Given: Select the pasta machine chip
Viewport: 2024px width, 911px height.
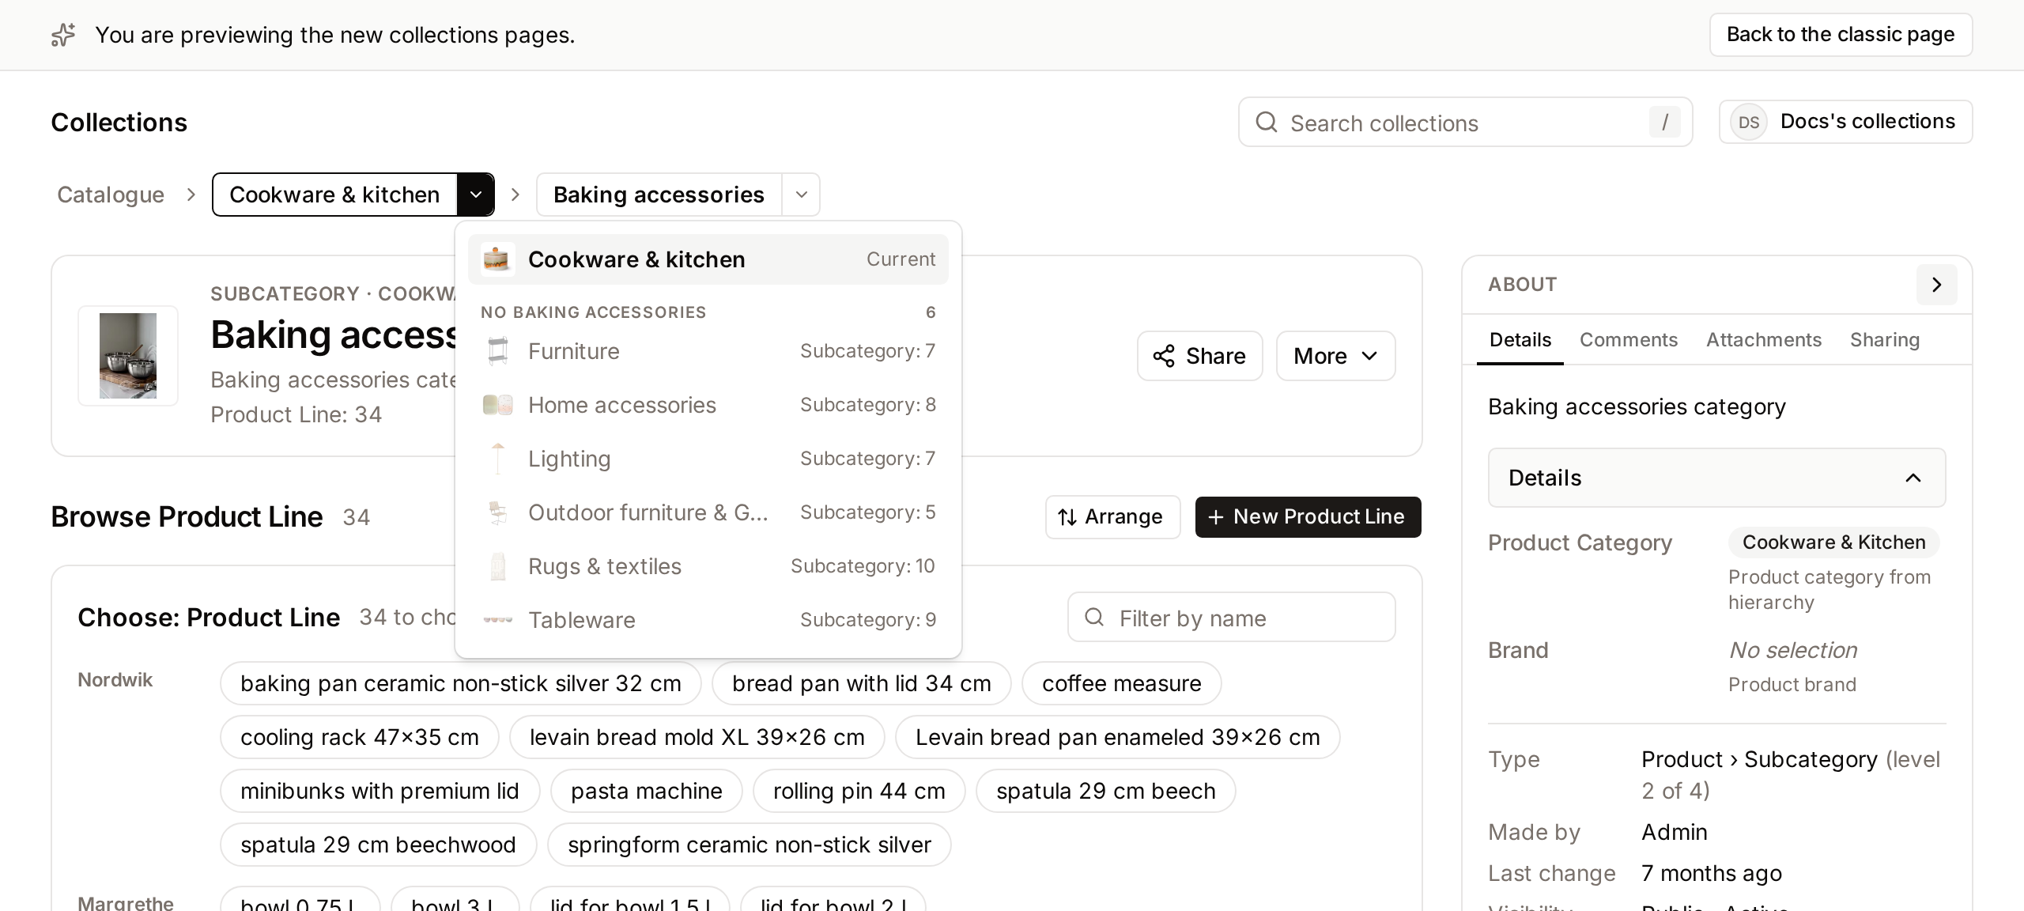Looking at the screenshot, I should [646, 791].
